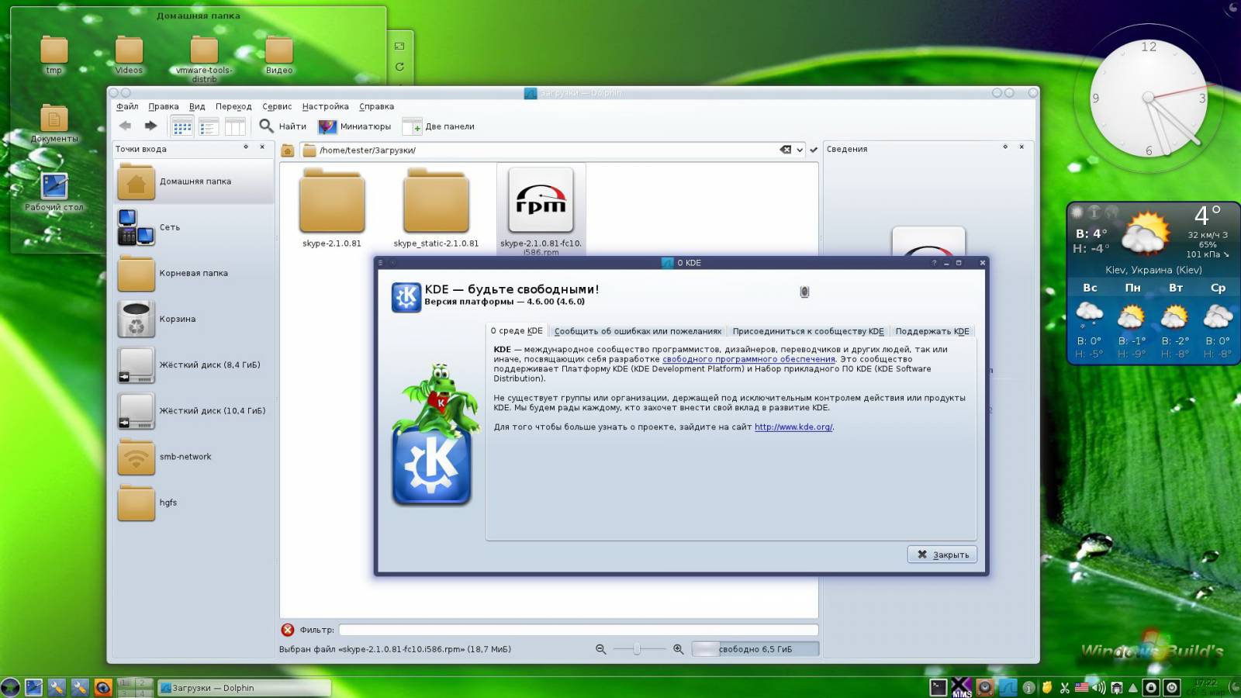Open Рабочий стол desktop icon

(x=54, y=192)
